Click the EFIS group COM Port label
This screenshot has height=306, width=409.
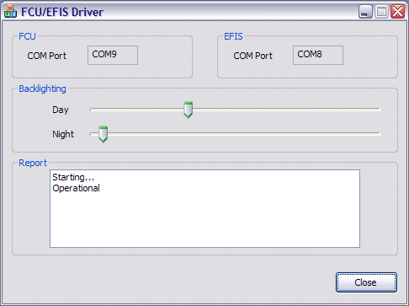pyautogui.click(x=252, y=56)
